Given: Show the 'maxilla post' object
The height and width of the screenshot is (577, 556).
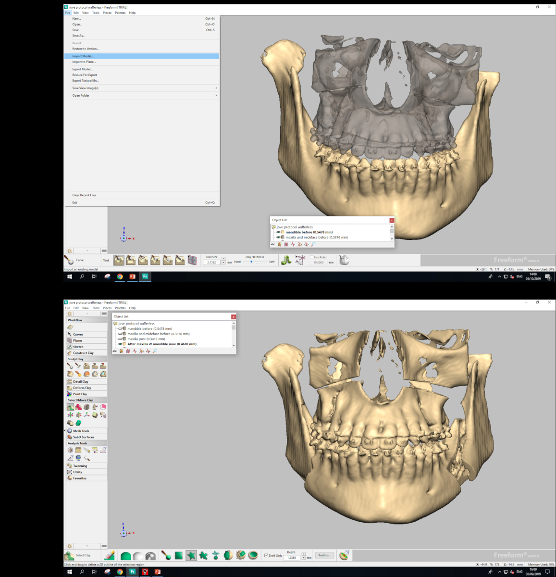Looking at the screenshot, I should click(x=120, y=339).
